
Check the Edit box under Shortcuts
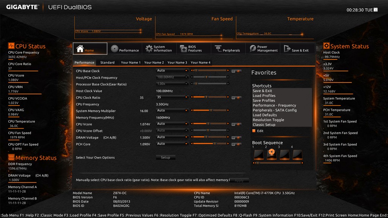coord(253,131)
